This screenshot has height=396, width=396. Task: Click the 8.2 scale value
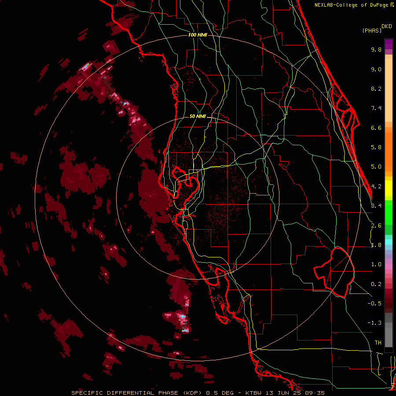click(376, 88)
